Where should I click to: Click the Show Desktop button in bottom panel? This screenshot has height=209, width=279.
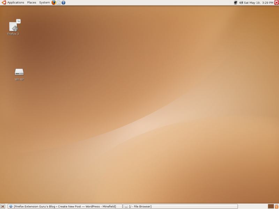(3, 206)
